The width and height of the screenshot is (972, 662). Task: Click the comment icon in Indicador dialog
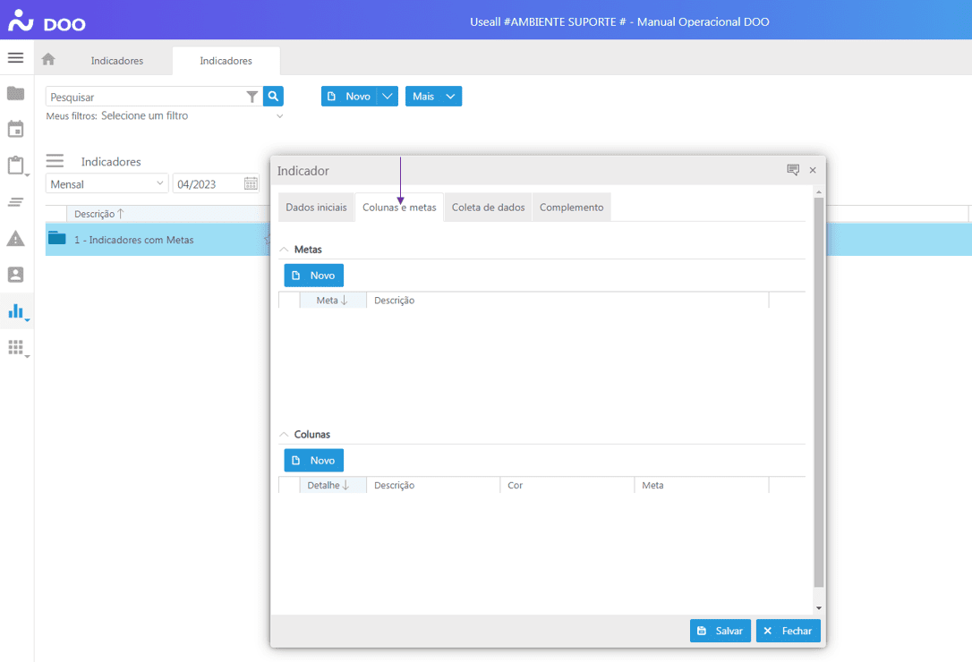pyautogui.click(x=792, y=170)
